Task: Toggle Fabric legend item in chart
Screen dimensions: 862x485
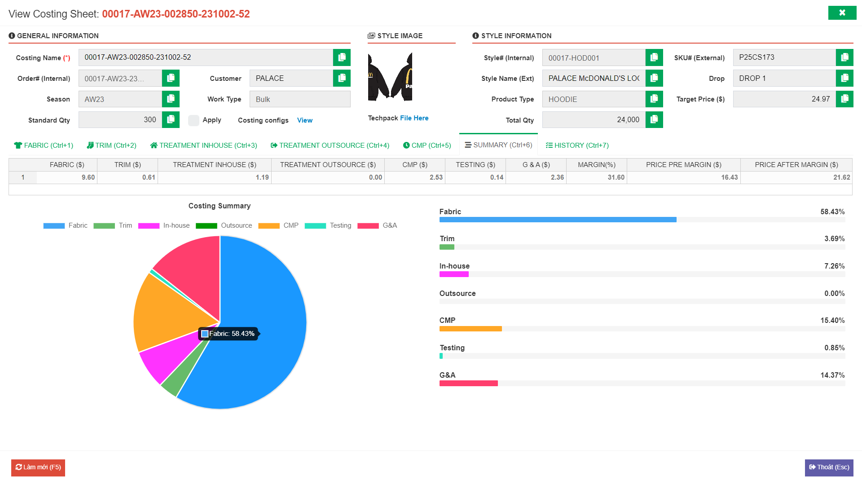Action: point(66,225)
